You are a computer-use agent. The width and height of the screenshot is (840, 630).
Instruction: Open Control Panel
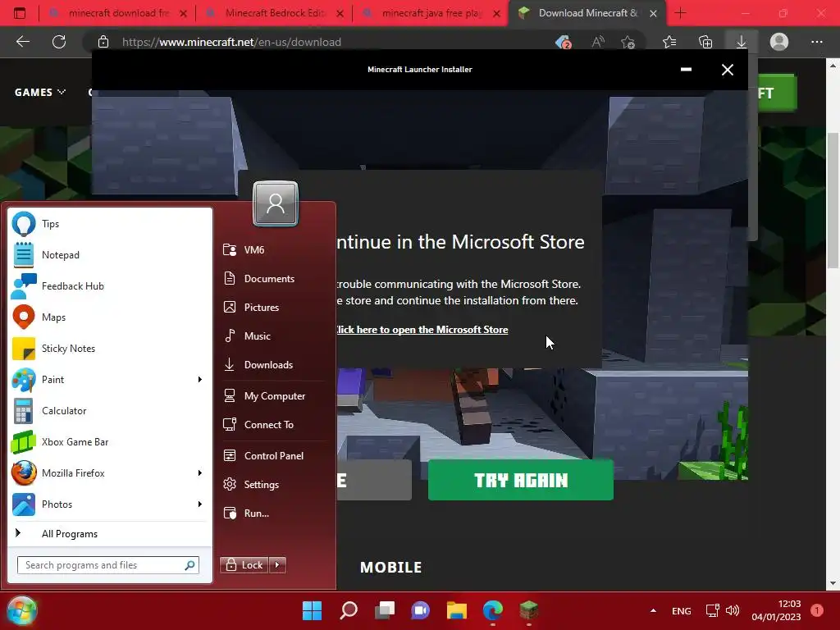(273, 456)
